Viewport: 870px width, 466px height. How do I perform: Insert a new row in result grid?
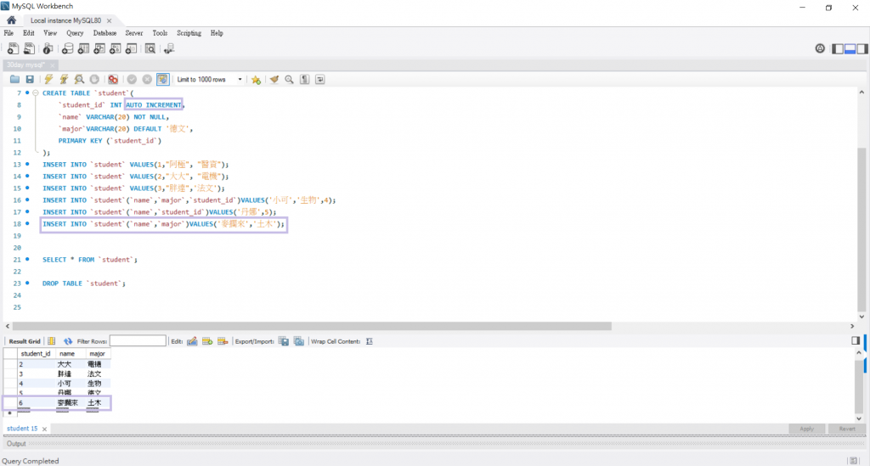pos(207,341)
